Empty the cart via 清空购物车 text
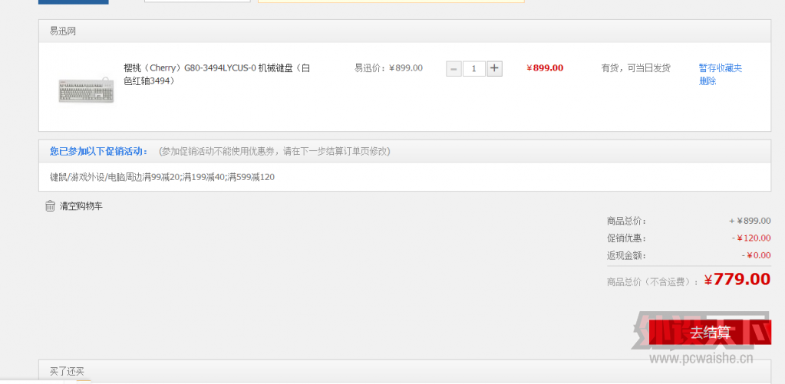The image size is (785, 384). [81, 206]
